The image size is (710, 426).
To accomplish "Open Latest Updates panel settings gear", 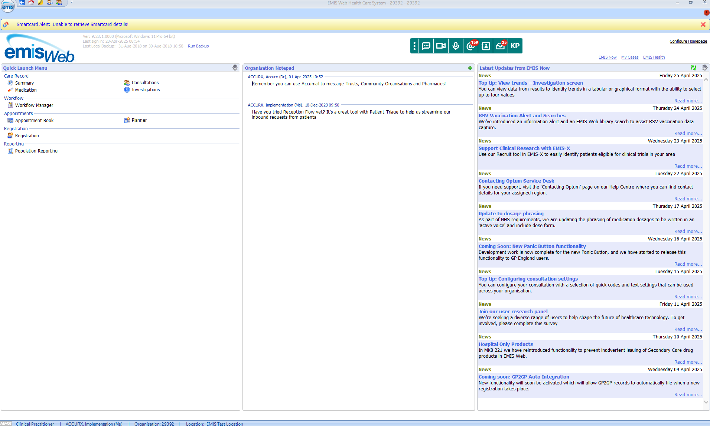I will (704, 68).
